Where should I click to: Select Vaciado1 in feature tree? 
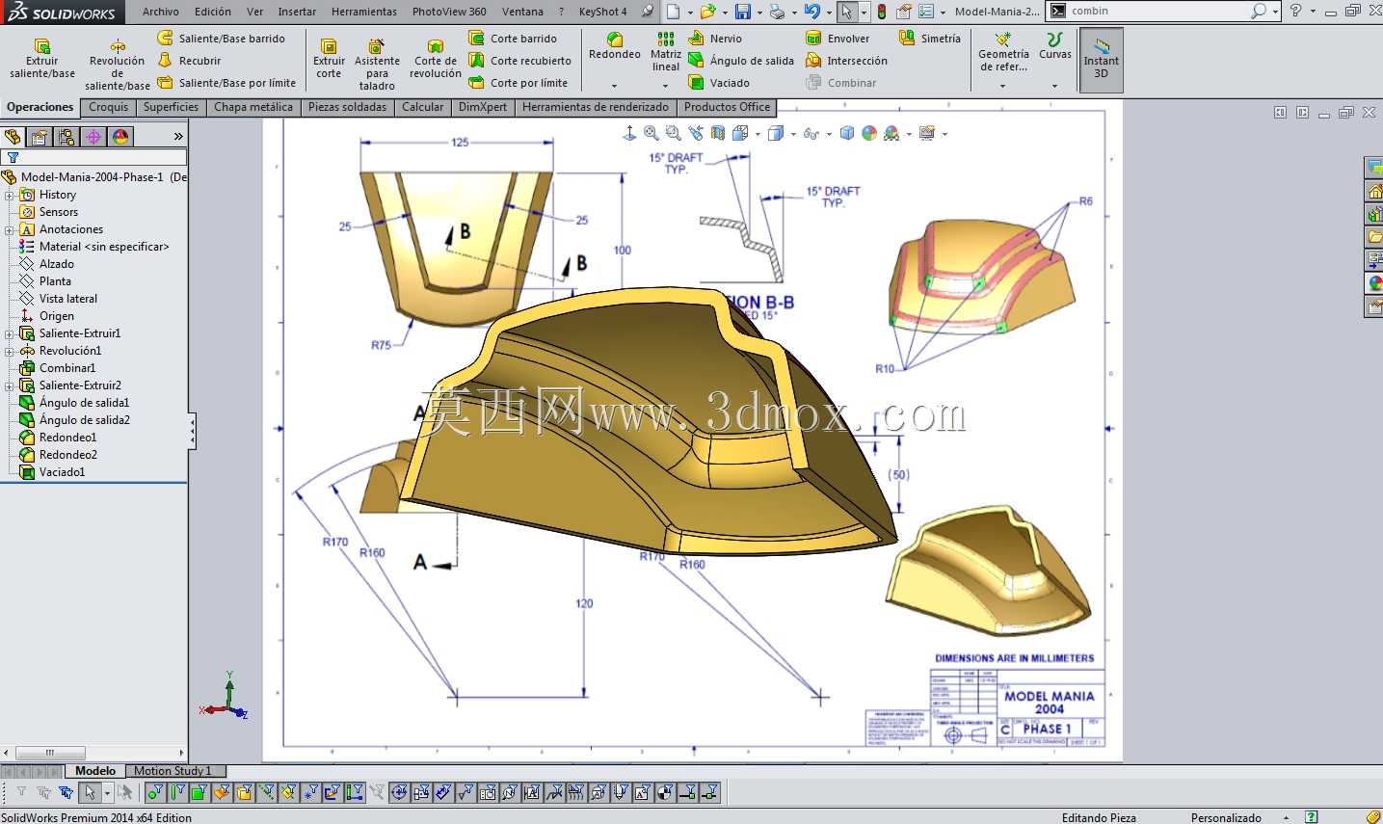tap(62, 472)
